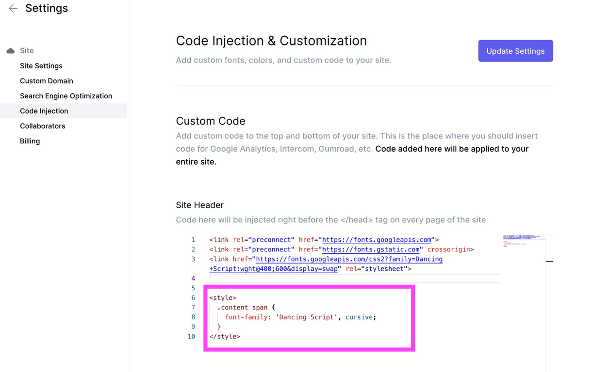Viewport: 592px width, 372px height.
Task: Click the Update Settings button
Action: (515, 51)
